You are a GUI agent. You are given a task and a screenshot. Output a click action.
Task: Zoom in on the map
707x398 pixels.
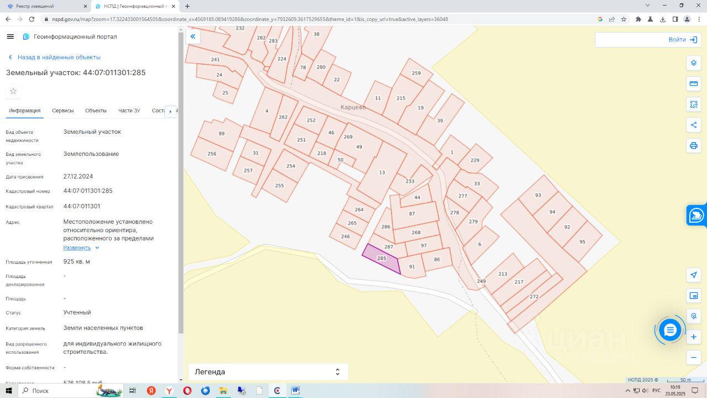pyautogui.click(x=694, y=337)
